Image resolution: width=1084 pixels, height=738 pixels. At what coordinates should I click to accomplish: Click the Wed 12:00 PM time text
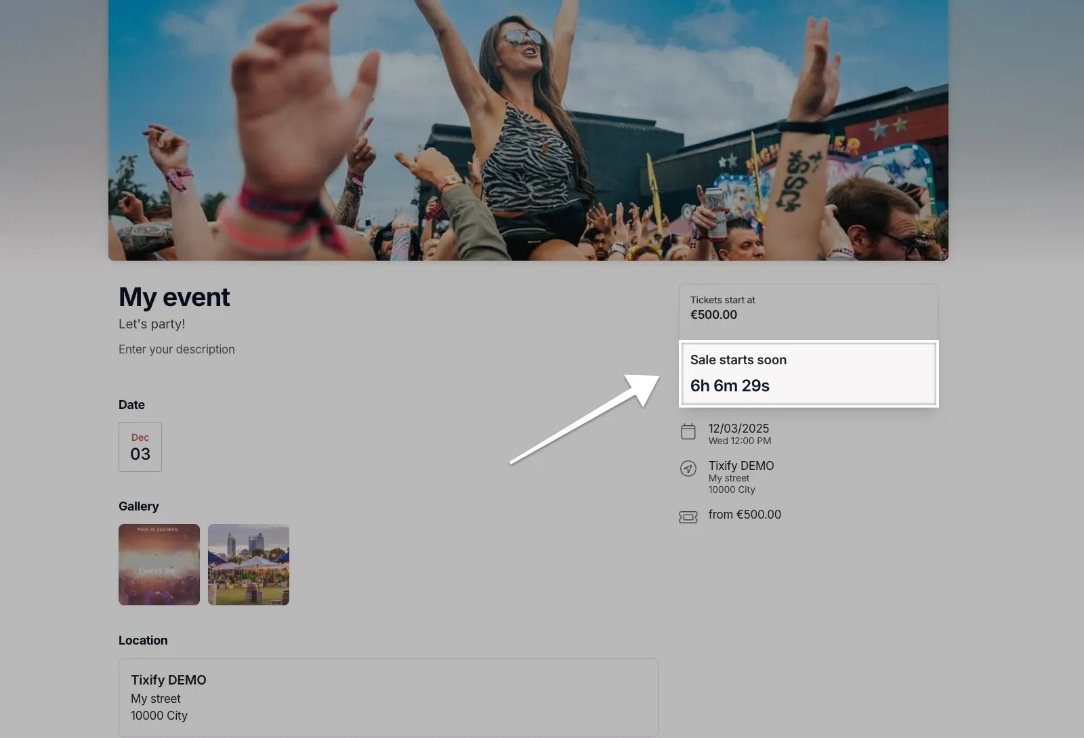coord(740,441)
